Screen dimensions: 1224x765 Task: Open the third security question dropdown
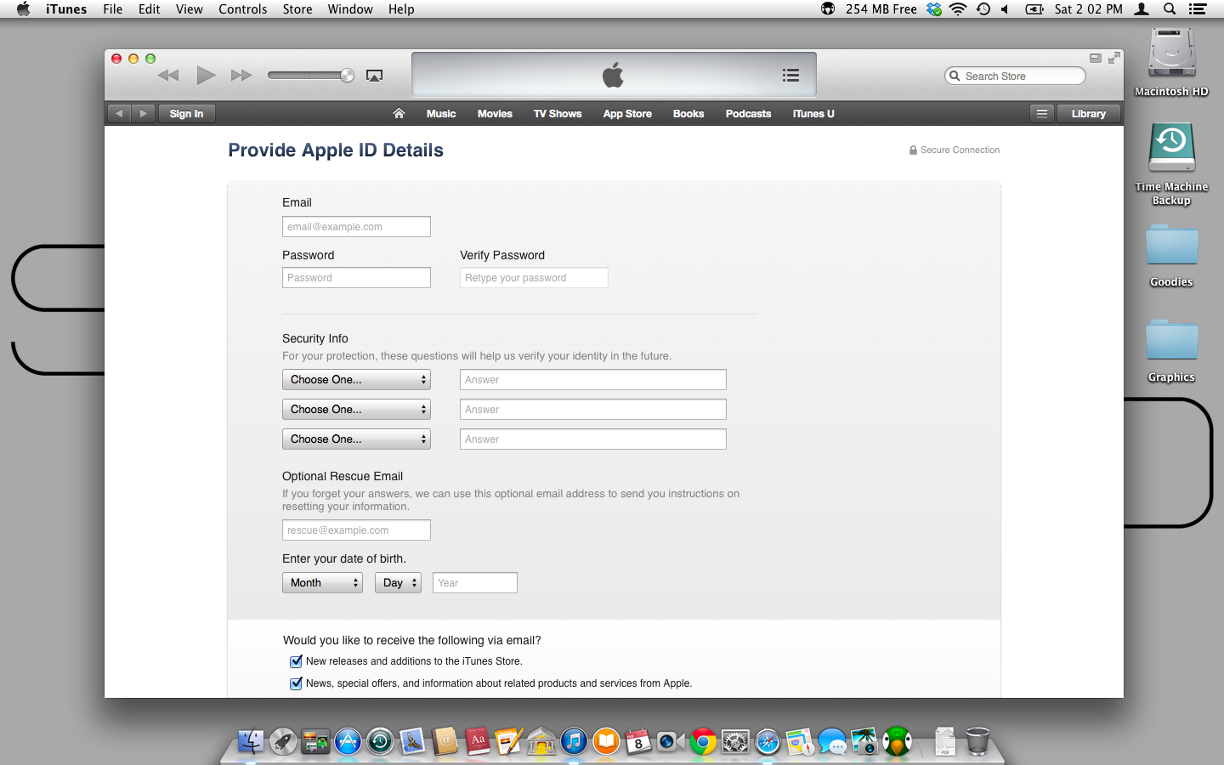356,439
